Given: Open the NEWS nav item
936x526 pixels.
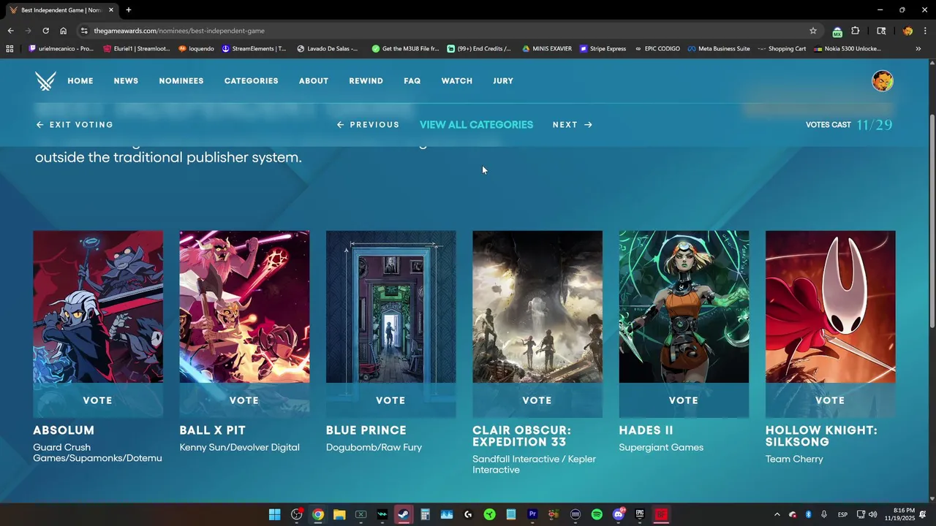Looking at the screenshot, I should click(x=126, y=81).
